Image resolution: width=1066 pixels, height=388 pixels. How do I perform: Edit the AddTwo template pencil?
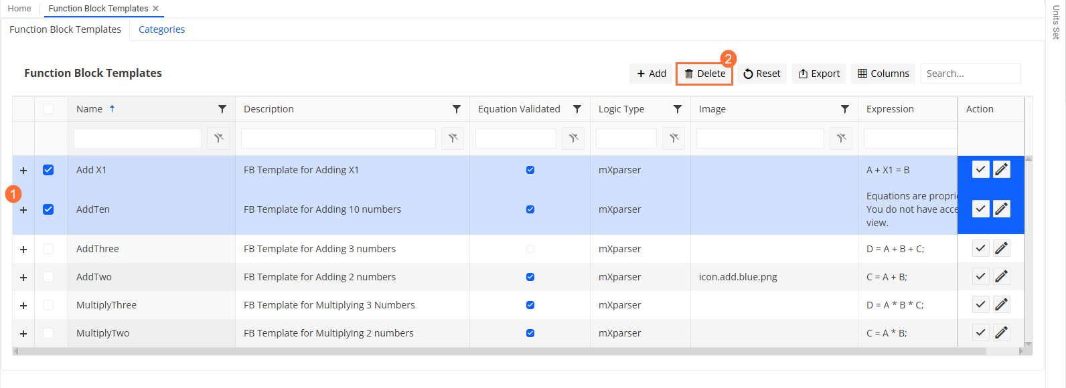click(1002, 276)
